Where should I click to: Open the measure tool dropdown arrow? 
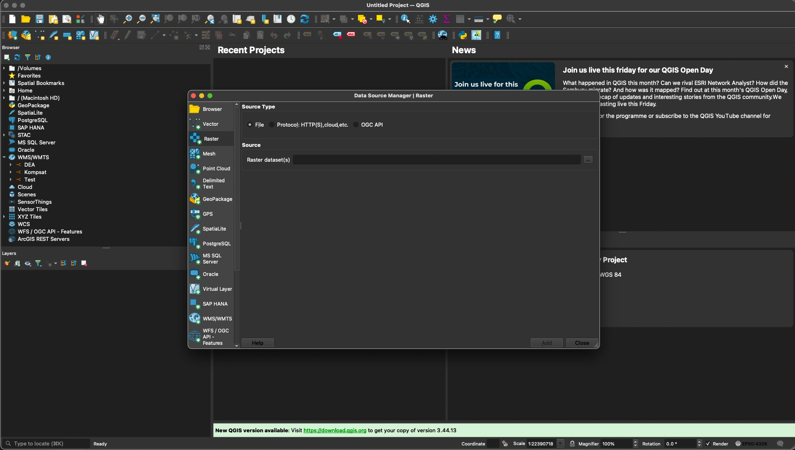pos(487,19)
